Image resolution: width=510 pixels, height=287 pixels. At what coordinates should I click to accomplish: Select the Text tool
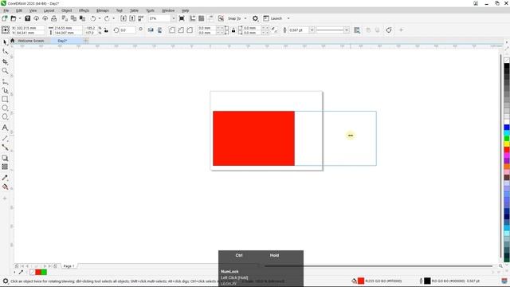tap(5, 128)
